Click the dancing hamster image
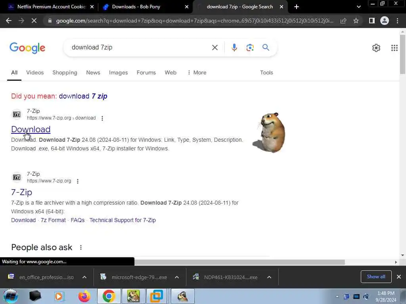This screenshot has width=406, height=304. tap(269, 133)
